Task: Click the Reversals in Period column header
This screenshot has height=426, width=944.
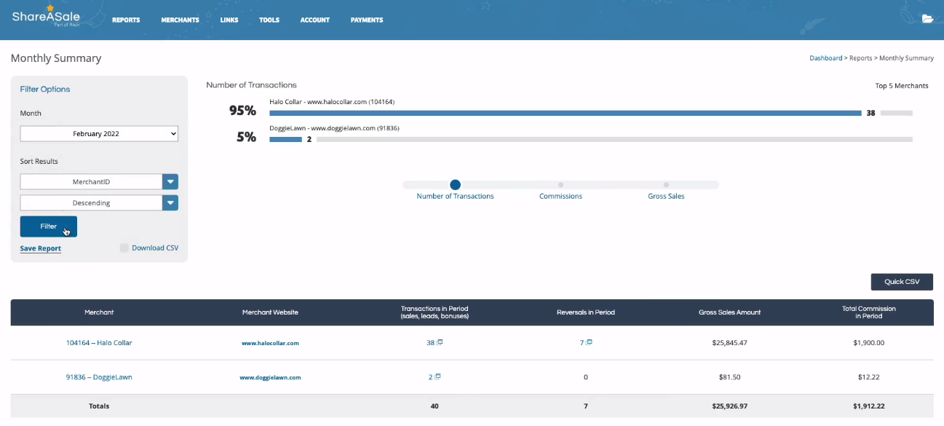Action: [586, 312]
